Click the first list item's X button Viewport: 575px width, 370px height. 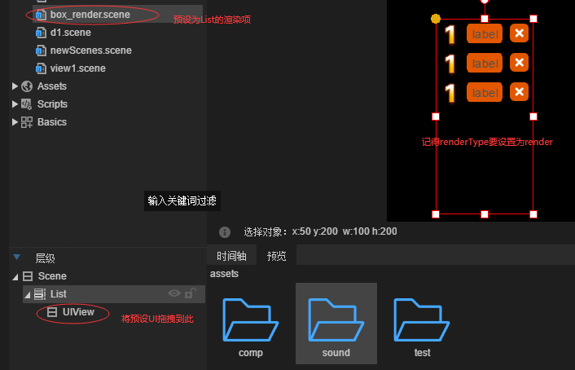(519, 33)
